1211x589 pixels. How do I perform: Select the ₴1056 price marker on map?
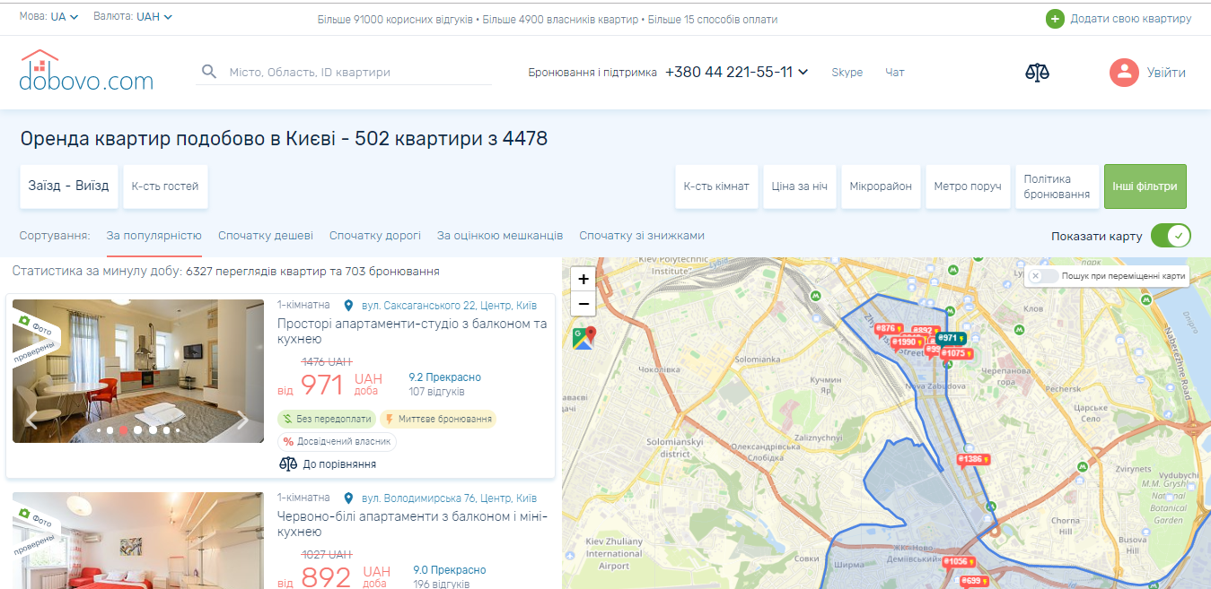pyautogui.click(x=958, y=562)
